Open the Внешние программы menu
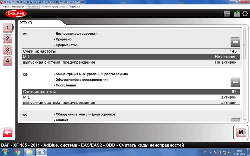250x156 pixels. (x=53, y=7)
